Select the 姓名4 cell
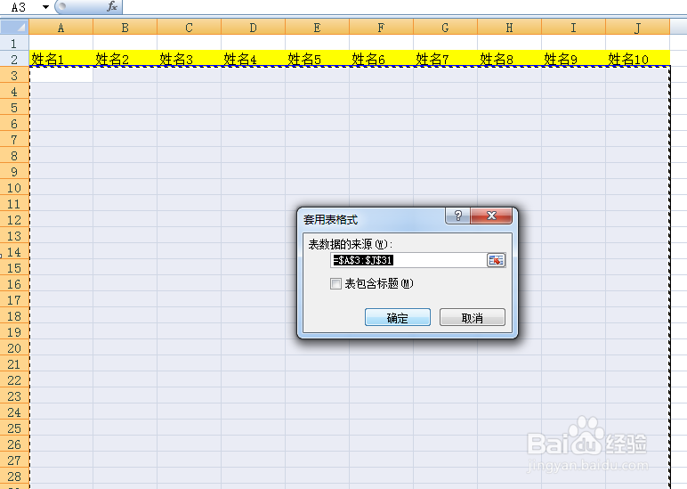Image resolution: width=687 pixels, height=489 pixels. coord(254,59)
